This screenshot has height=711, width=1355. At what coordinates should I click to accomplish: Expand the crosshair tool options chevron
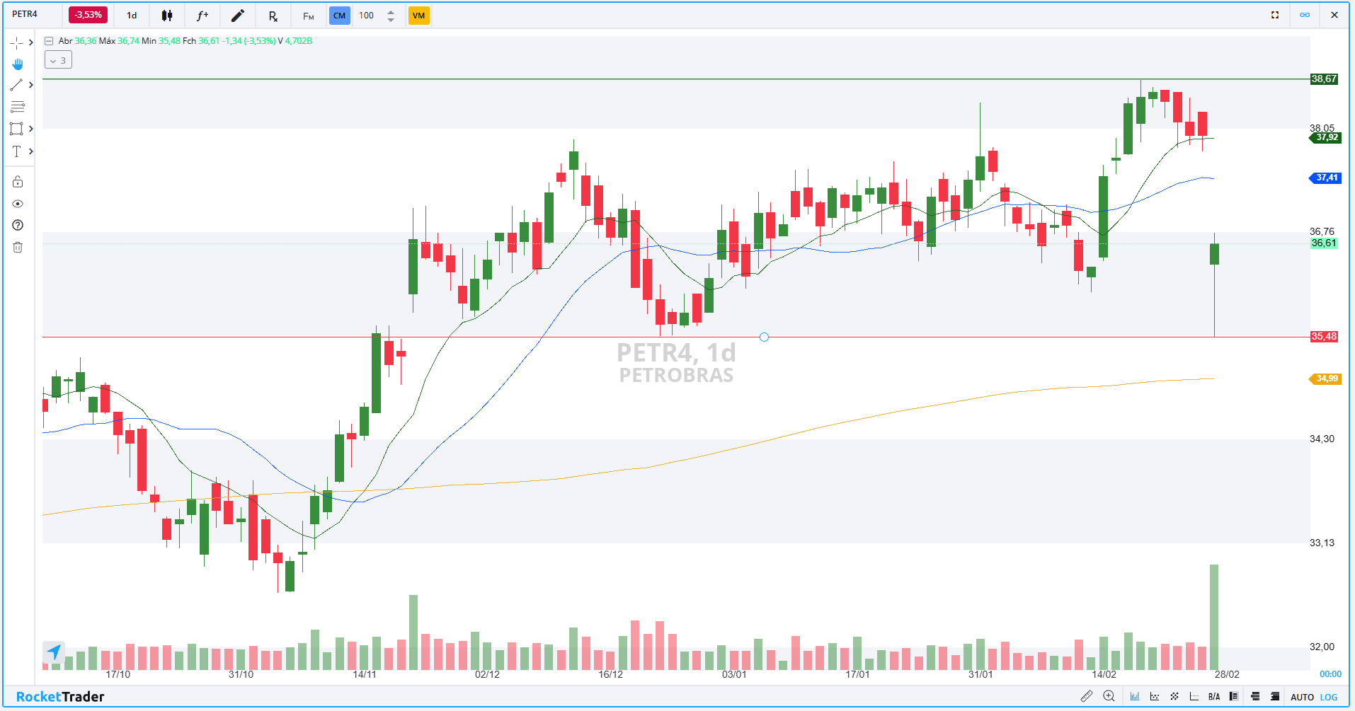pyautogui.click(x=31, y=42)
